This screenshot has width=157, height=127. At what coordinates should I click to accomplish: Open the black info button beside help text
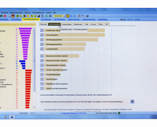[x=132, y=102]
